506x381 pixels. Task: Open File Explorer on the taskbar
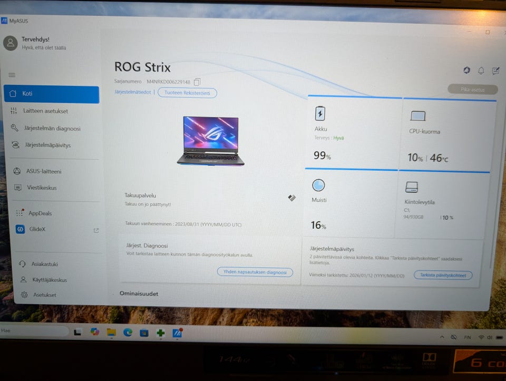[111, 332]
